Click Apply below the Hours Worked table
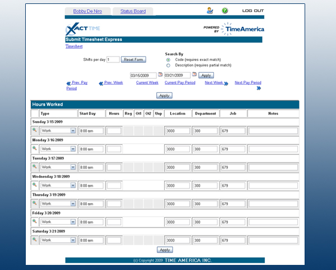This screenshot has height=270, width=336. pyautogui.click(x=165, y=250)
